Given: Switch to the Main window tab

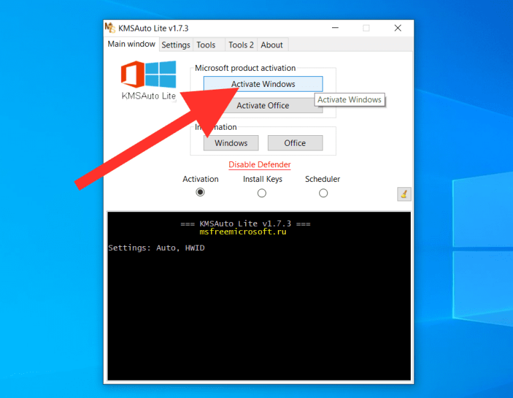Looking at the screenshot, I should tap(132, 44).
